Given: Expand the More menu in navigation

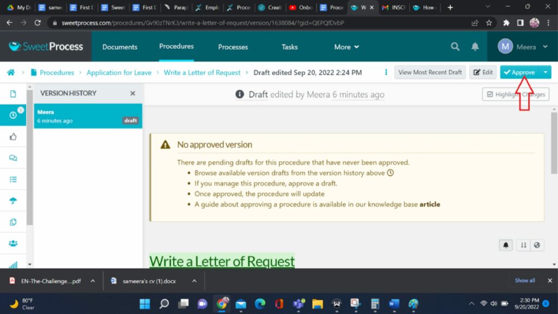Looking at the screenshot, I should (347, 47).
